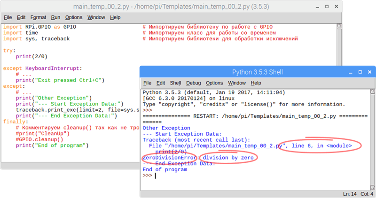The width and height of the screenshot is (376, 198).
Task: Open the editor window's Options menu
Action: 74,17
